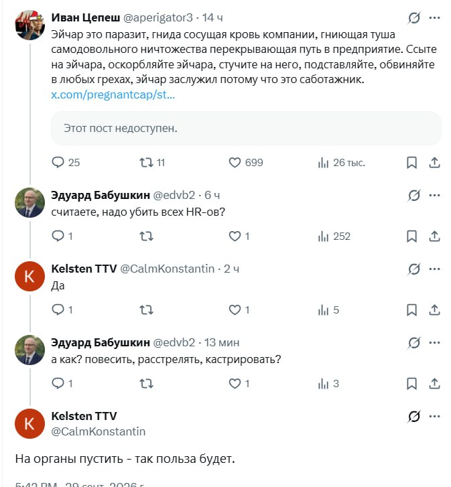The height and width of the screenshot is (487, 451).
Task: Bookmark the 'а как? повесить' reply
Action: pyautogui.click(x=411, y=384)
